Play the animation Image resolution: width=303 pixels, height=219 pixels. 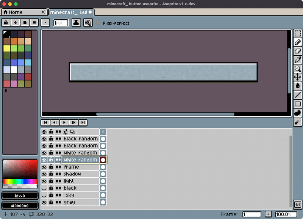click(64, 122)
